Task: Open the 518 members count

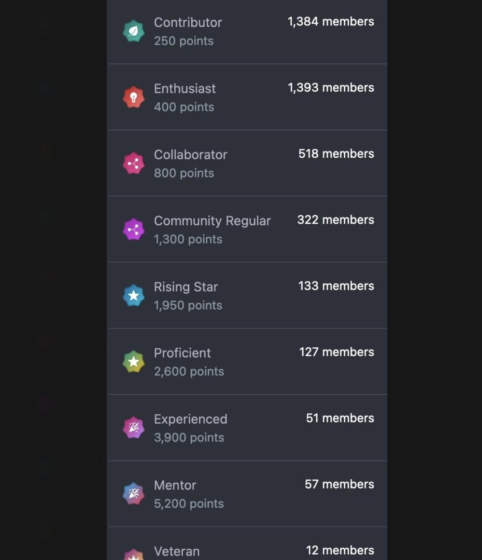Action: pyautogui.click(x=336, y=154)
